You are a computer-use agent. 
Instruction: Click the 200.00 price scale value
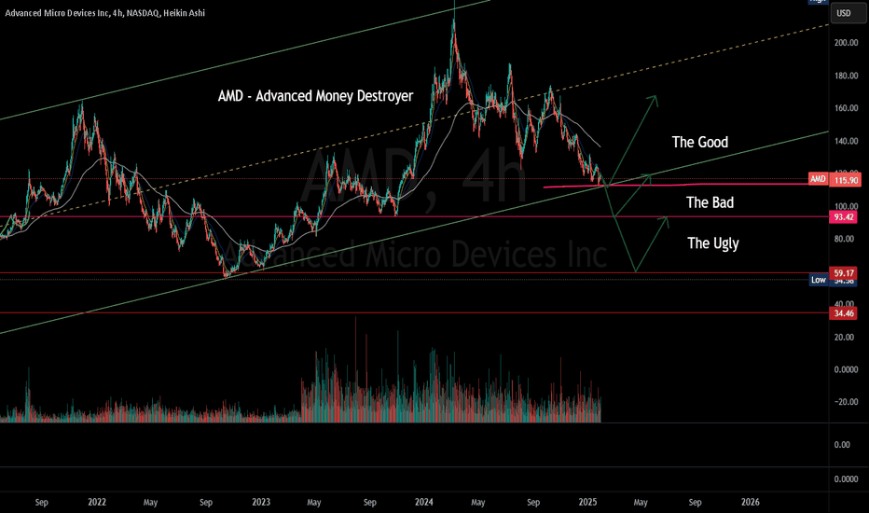846,43
